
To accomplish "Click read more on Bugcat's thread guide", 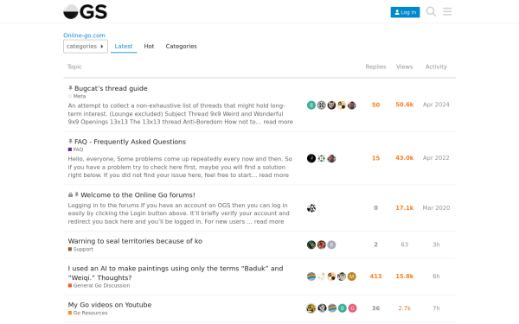I will [x=278, y=122].
